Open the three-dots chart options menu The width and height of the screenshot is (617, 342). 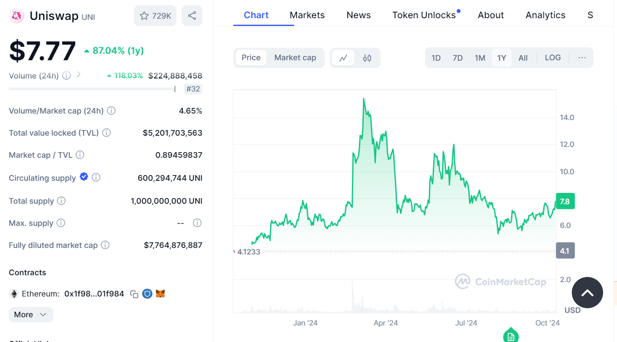point(582,58)
